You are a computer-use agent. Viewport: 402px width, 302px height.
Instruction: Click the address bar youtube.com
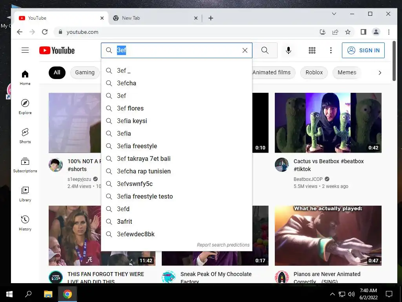point(82,32)
